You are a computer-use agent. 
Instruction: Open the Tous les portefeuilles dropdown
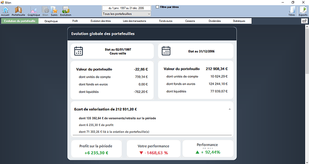pos(127,14)
